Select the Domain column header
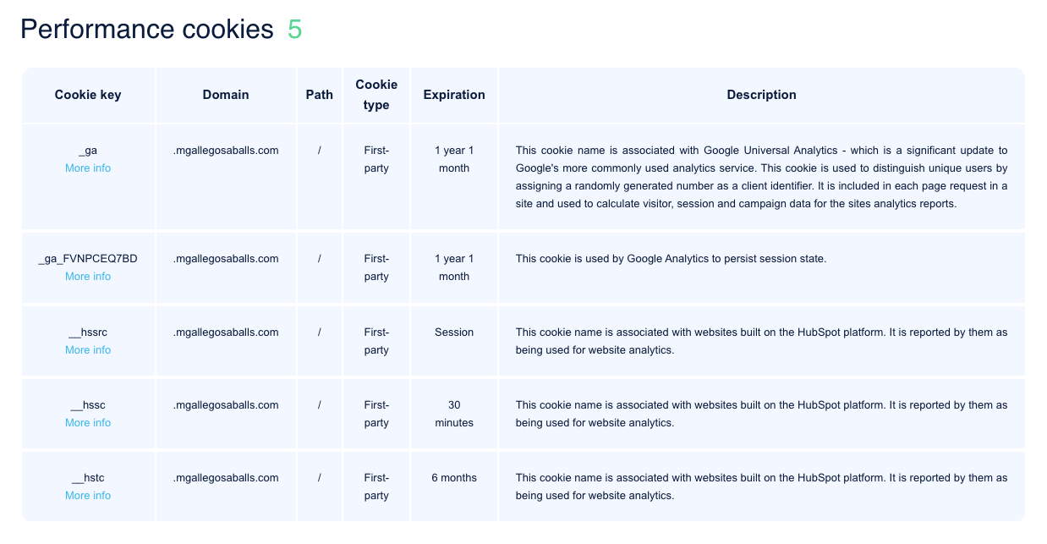Screen dimensions: 1047x544 tap(226, 95)
